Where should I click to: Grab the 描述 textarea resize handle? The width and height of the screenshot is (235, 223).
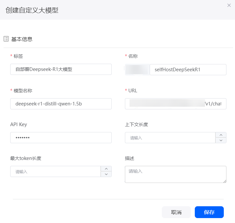point(225,181)
